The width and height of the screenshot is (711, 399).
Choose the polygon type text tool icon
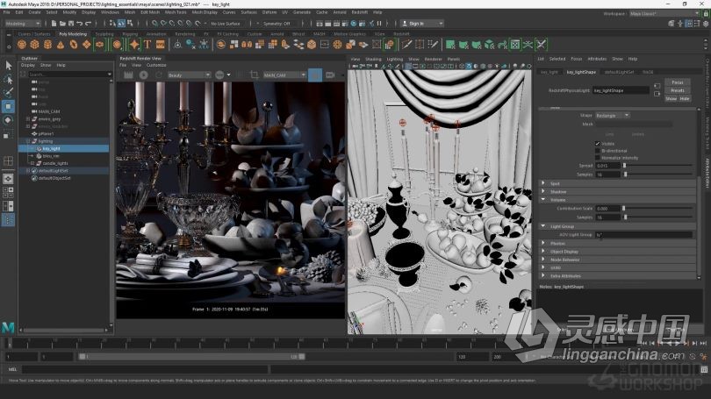click(x=147, y=45)
